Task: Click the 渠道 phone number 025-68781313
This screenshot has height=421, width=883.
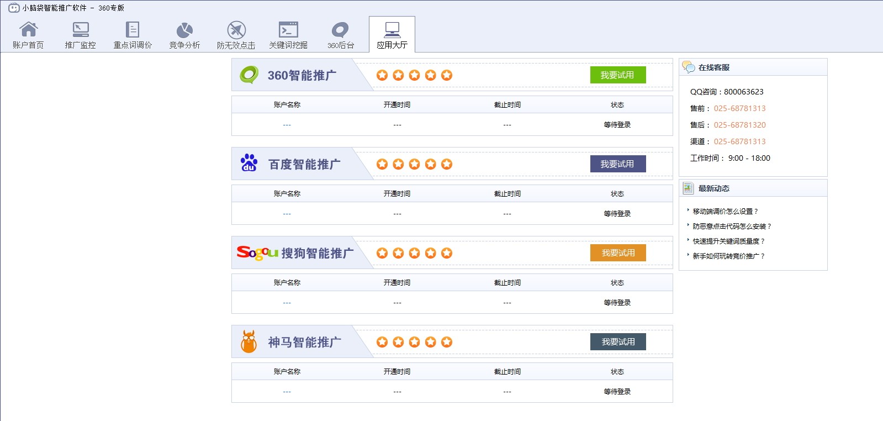Action: 740,141
